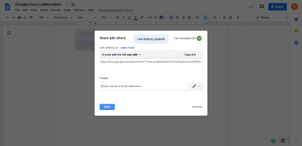Viewport: 302px width, 146px height.
Task: Toggle the bulleted list
Action: pyautogui.click(x=215, y=17)
